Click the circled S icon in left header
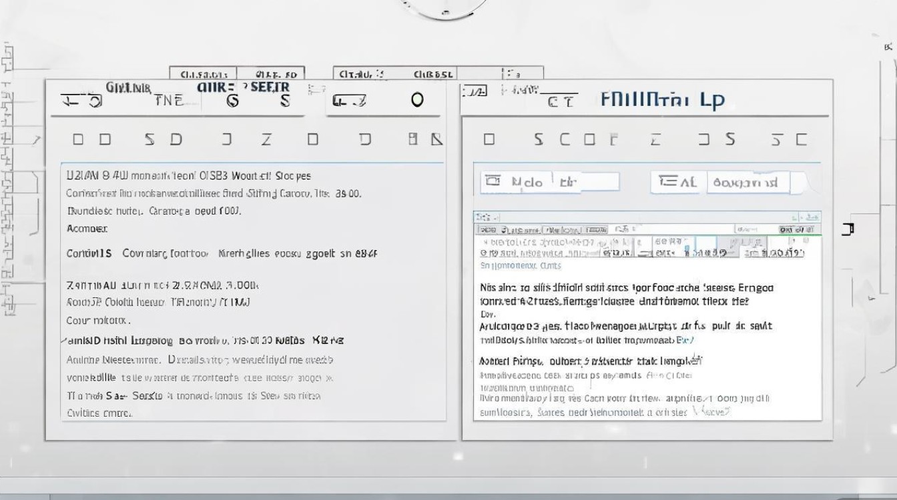The image size is (897, 500). pos(232,101)
